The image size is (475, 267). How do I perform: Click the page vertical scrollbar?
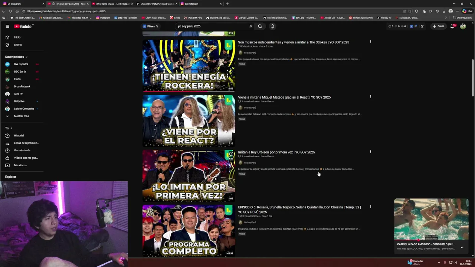pos(473,78)
